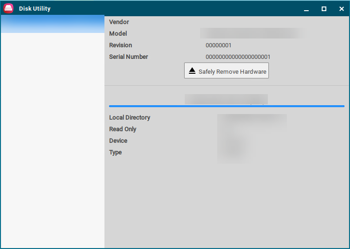Select the blurred Model value field
Viewport: 350px width, 249px height.
tap(253, 33)
